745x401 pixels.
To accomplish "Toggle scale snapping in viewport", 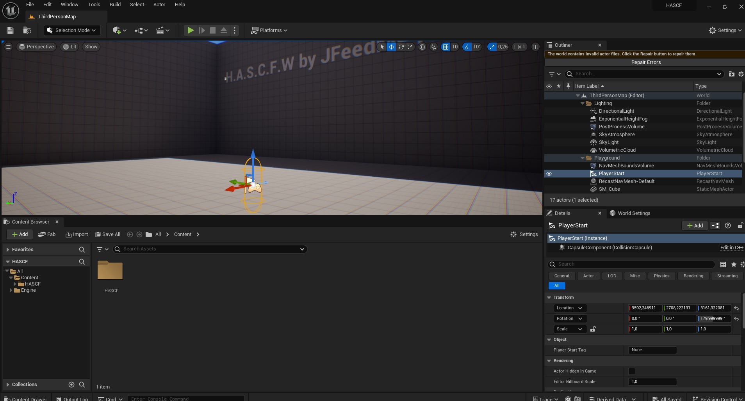I will click(492, 47).
